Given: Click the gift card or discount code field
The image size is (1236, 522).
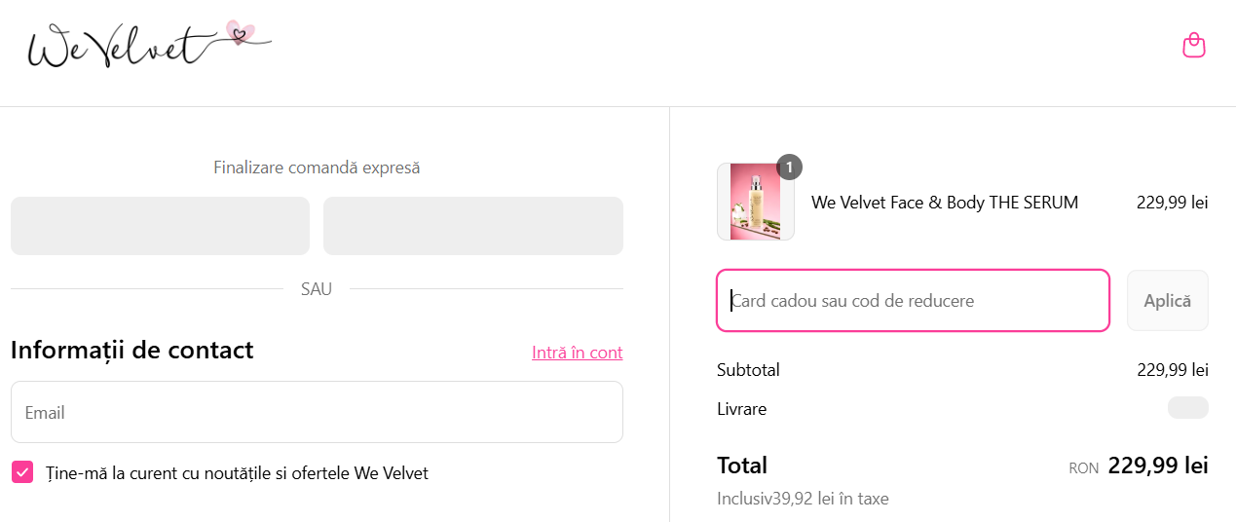Looking at the screenshot, I should tap(913, 301).
